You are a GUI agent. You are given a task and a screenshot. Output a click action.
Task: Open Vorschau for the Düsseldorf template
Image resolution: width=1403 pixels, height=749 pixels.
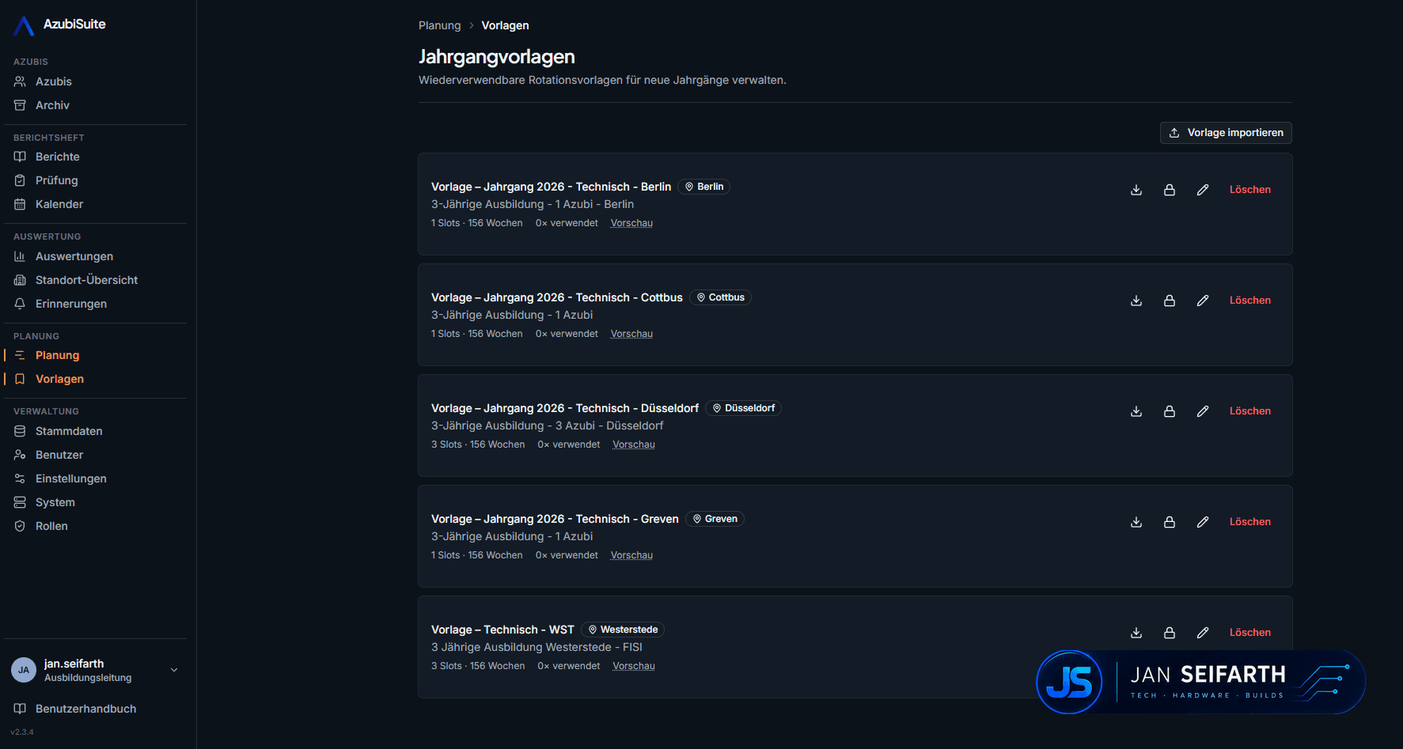(x=634, y=444)
